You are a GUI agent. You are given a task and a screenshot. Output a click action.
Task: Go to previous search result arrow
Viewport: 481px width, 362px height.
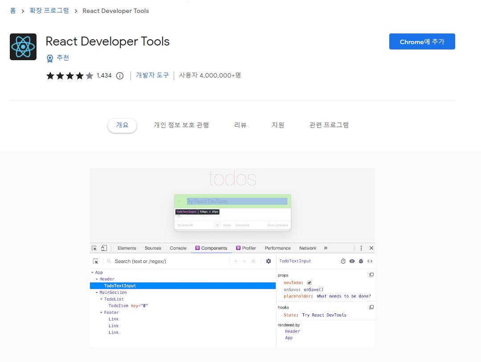click(236, 261)
